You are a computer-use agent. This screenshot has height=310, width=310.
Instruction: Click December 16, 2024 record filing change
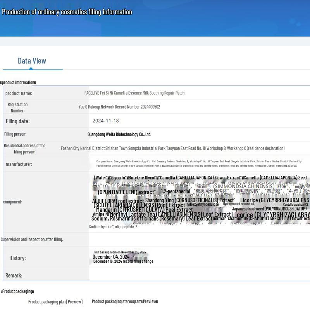[123, 262]
